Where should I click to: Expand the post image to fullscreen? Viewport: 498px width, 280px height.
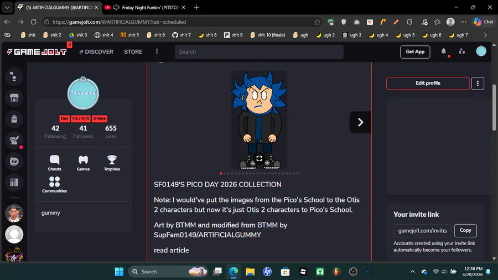pos(259,158)
